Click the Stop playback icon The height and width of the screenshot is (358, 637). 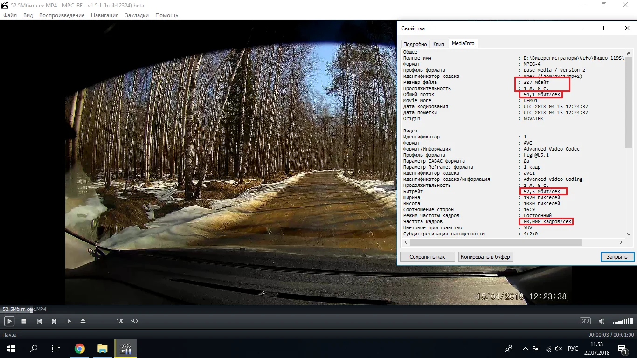24,321
